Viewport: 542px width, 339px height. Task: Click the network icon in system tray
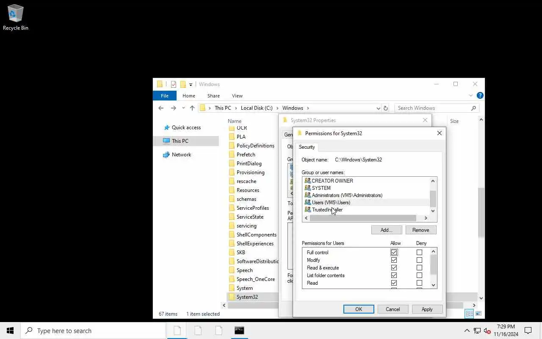[477, 331]
